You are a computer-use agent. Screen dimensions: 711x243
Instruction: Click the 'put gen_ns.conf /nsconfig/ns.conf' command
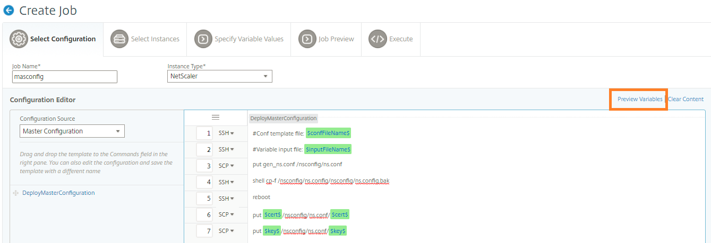coord(297,165)
